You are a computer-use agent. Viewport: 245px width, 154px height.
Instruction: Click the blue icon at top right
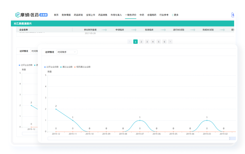click(x=233, y=15)
